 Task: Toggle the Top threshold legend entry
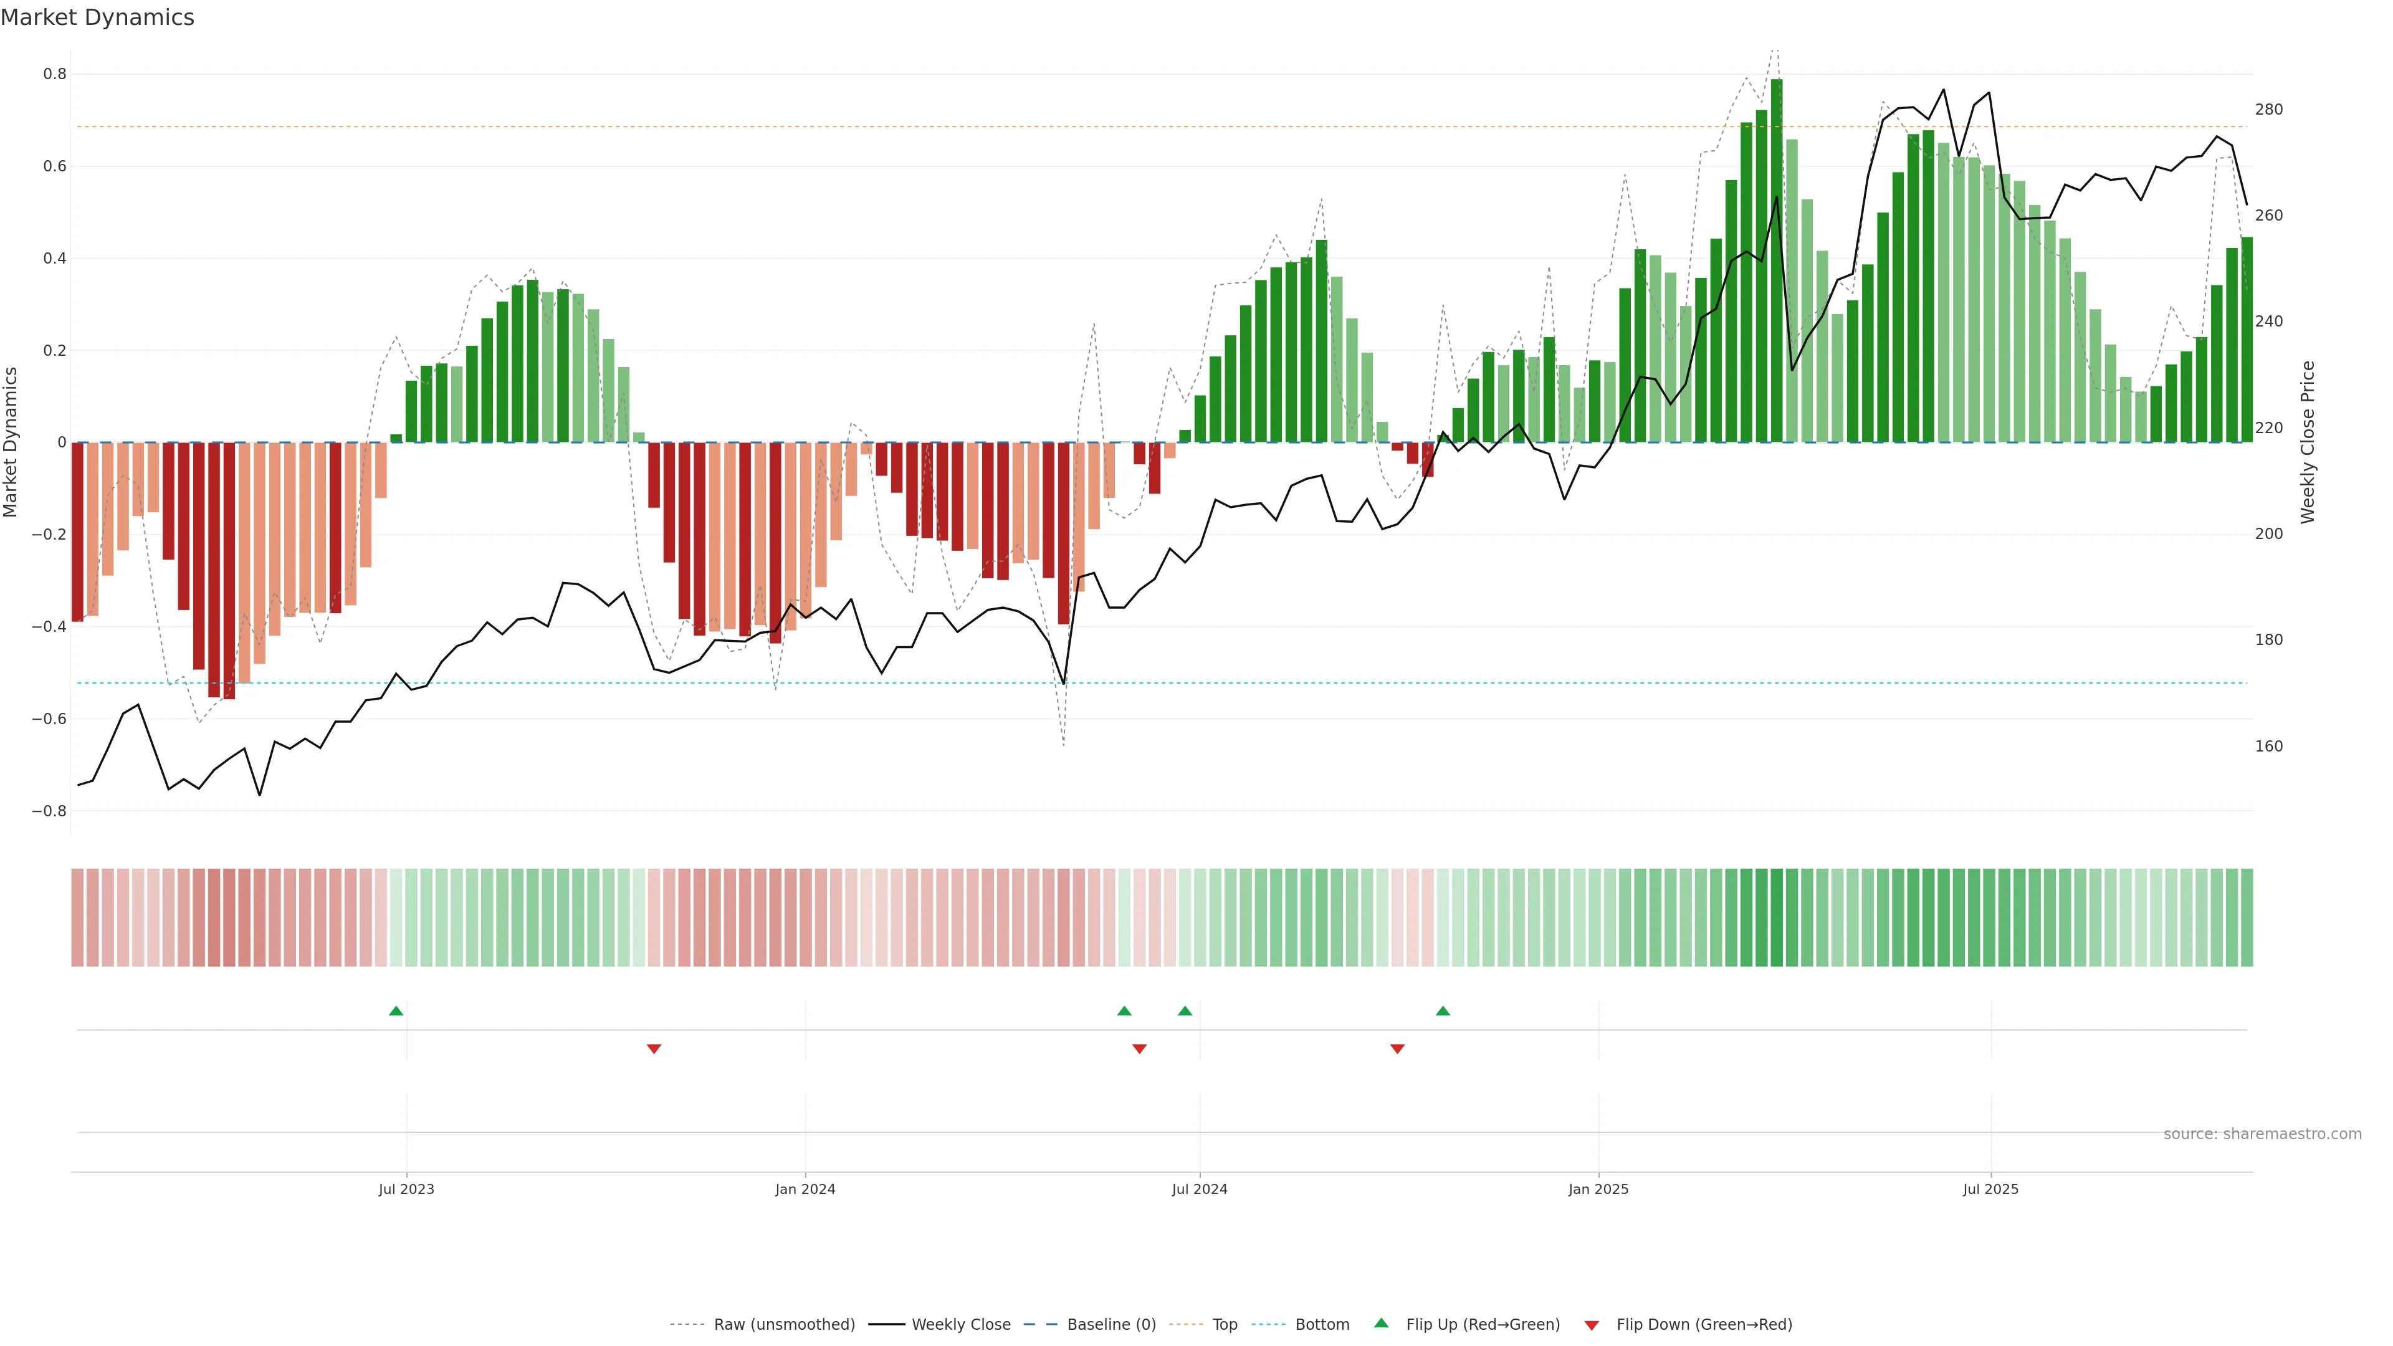(1225, 1325)
